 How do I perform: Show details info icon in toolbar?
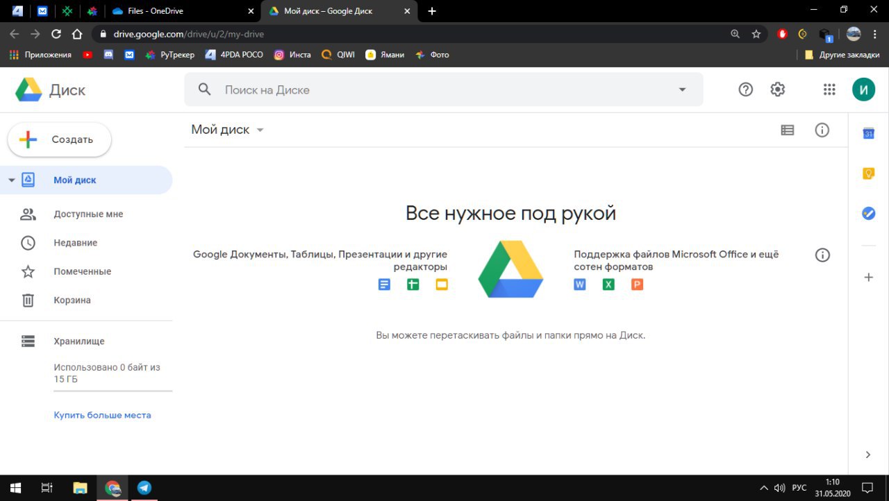tap(822, 130)
